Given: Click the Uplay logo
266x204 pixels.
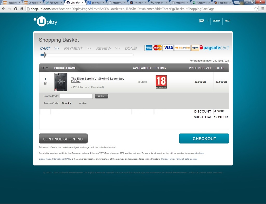Looking at the screenshot, I should click(45, 21).
